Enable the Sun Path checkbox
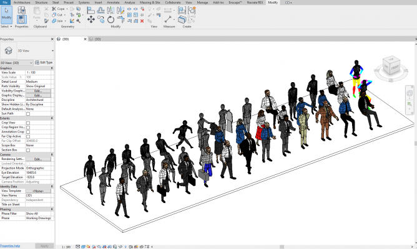Screen dimensions: 417x249 point(28,114)
